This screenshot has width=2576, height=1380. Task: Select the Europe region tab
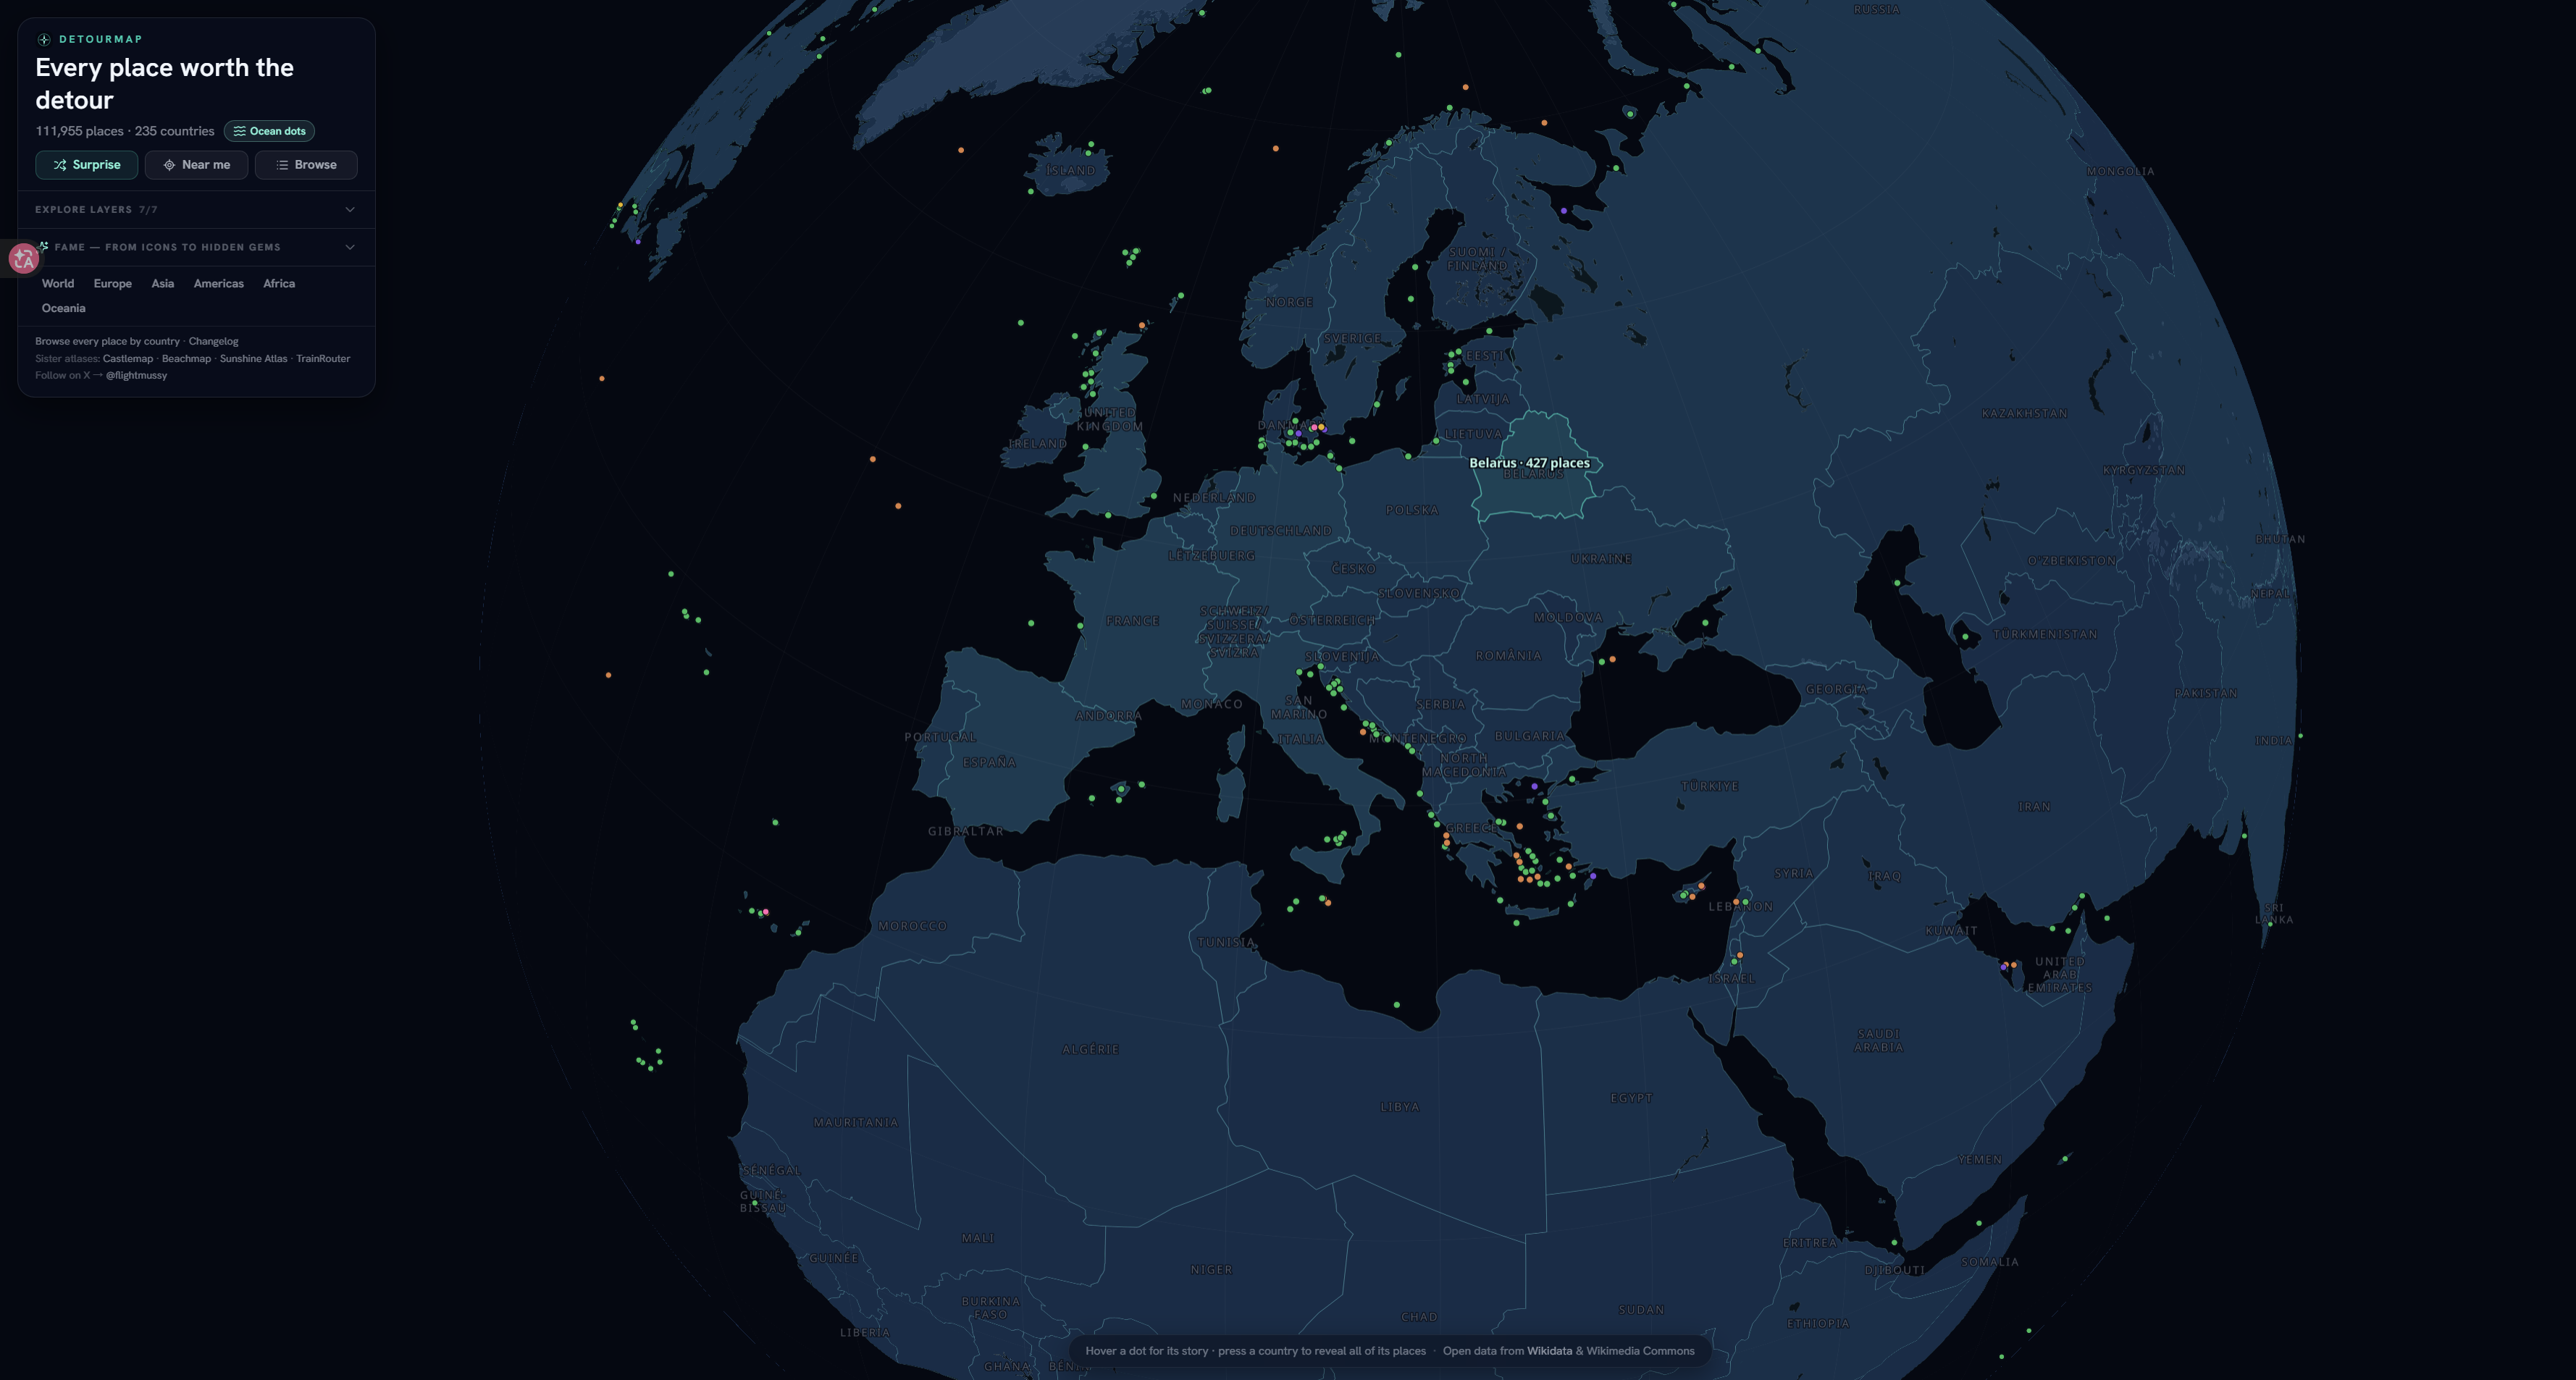(113, 284)
